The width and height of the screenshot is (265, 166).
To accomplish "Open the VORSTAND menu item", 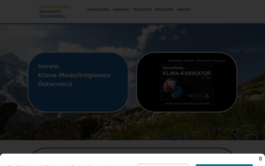I will coord(121,10).
